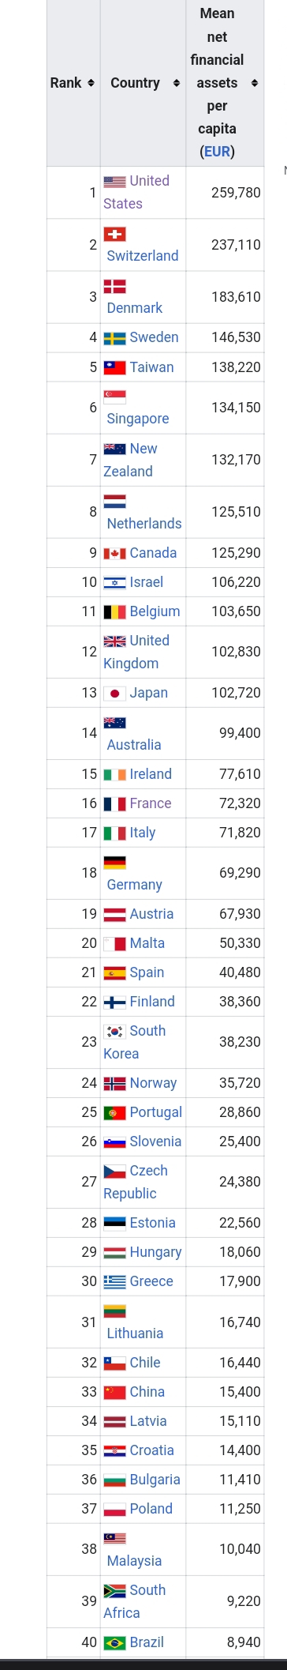The height and width of the screenshot is (1670, 287).
Task: Go to the Malaysia article link
Action: [134, 1561]
